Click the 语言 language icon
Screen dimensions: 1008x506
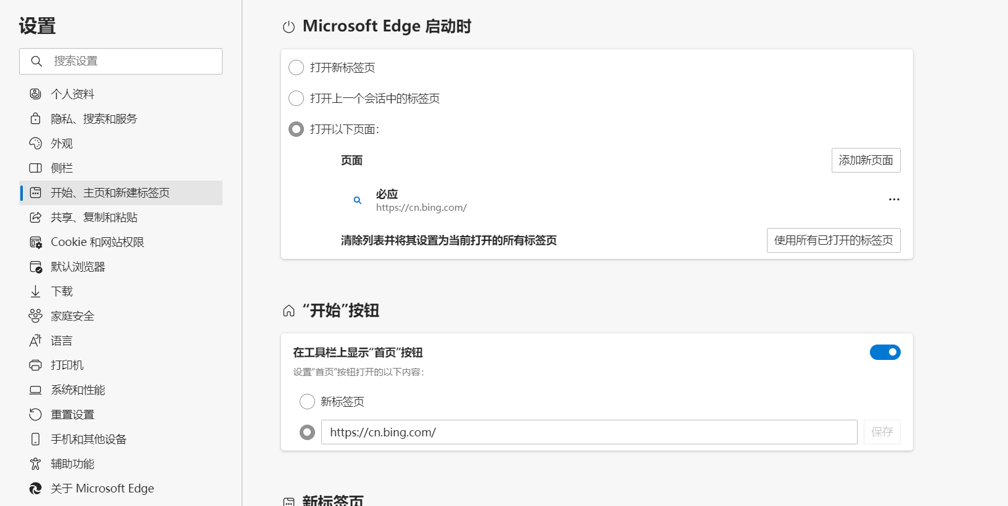(36, 340)
